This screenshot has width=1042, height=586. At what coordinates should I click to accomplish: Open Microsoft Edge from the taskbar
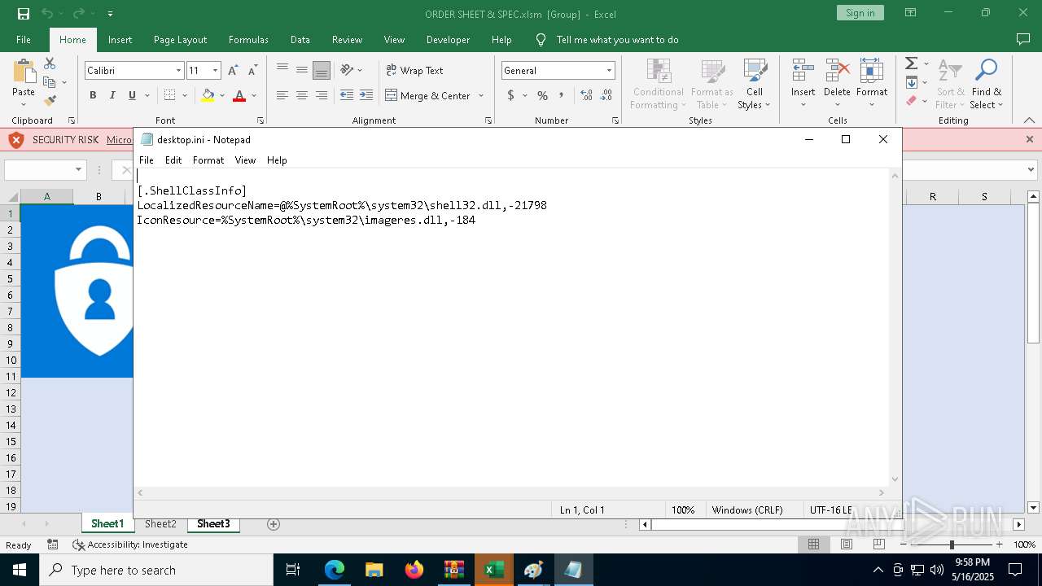coord(335,570)
